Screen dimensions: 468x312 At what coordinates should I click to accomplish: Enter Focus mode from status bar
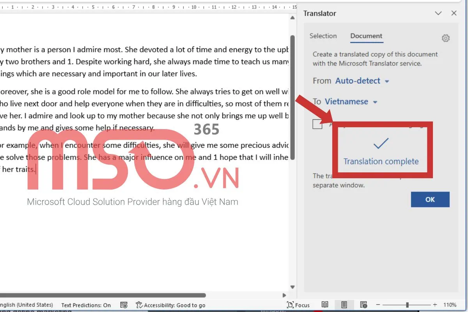coord(298,305)
